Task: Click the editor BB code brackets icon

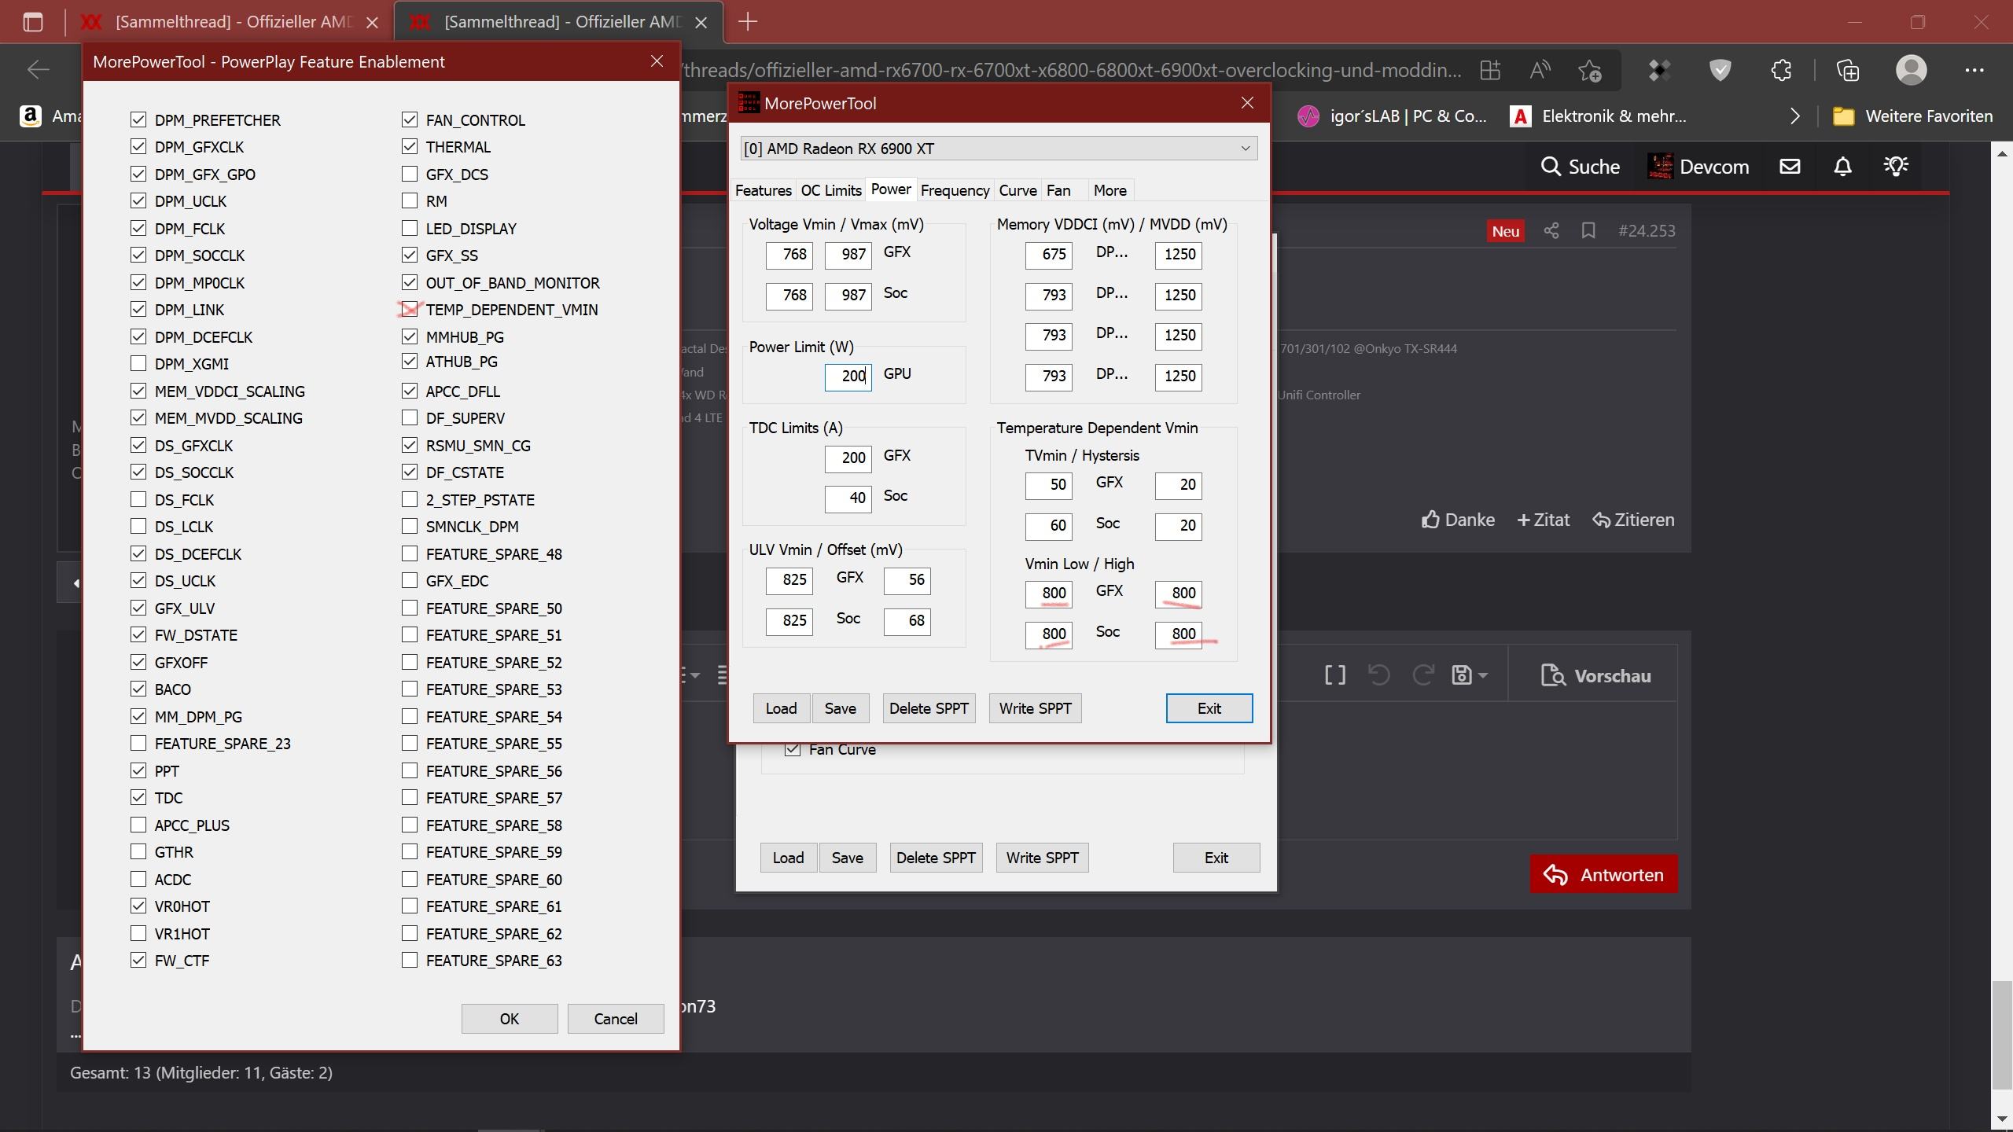Action: click(1335, 675)
